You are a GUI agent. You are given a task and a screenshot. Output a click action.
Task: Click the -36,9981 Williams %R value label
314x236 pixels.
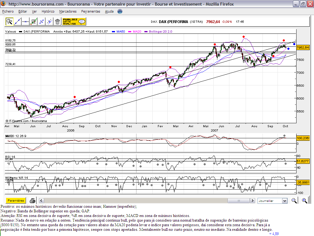coord(303,183)
